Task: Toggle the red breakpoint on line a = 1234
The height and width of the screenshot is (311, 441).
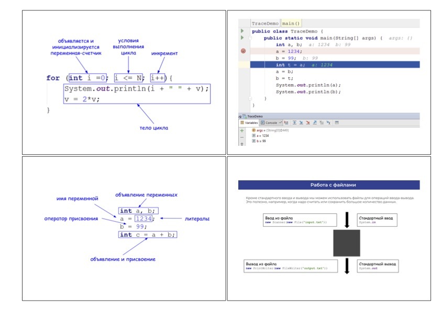Action: click(243, 51)
